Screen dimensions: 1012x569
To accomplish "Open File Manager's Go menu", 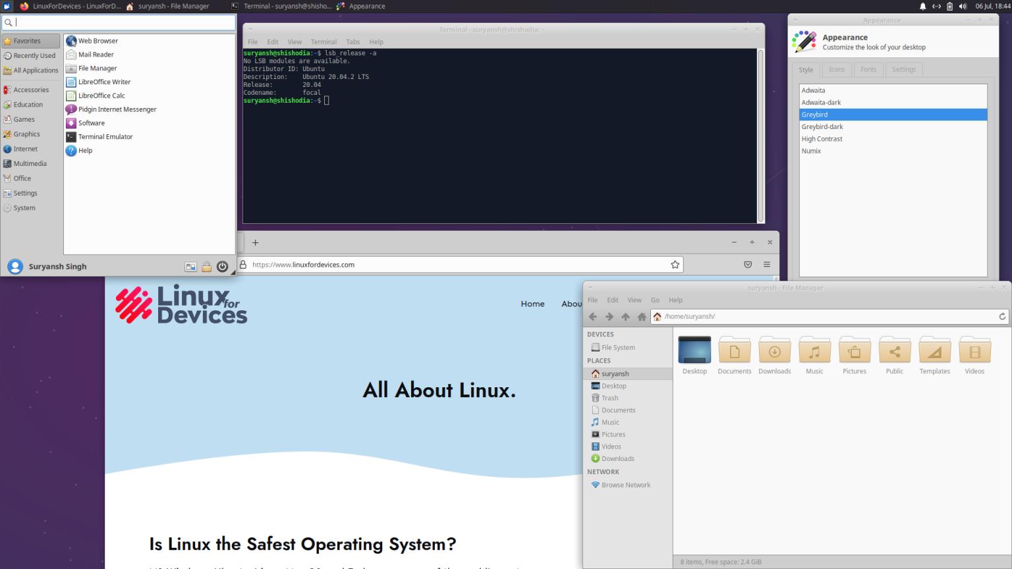I will click(x=655, y=300).
